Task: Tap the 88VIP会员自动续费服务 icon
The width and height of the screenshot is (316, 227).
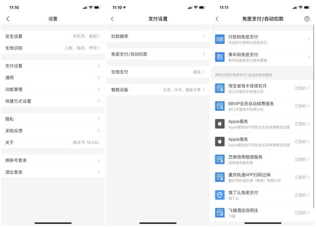Action: 220,106
